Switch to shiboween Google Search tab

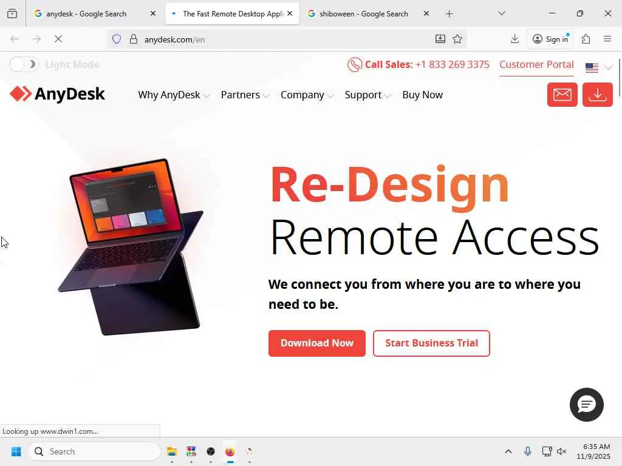369,14
